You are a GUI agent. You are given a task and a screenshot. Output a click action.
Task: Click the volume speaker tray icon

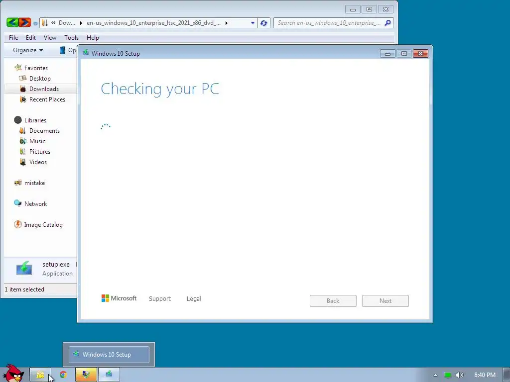pos(459,375)
